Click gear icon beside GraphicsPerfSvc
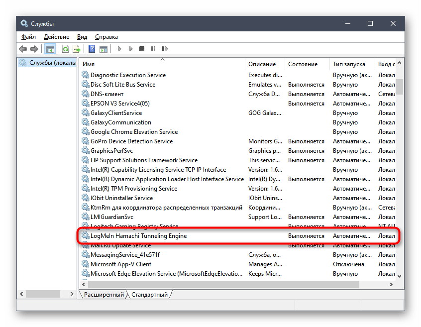 (x=86, y=150)
